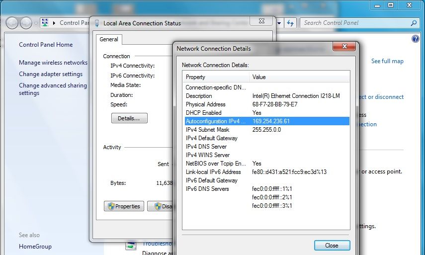Select the Physical Address row

point(267,104)
